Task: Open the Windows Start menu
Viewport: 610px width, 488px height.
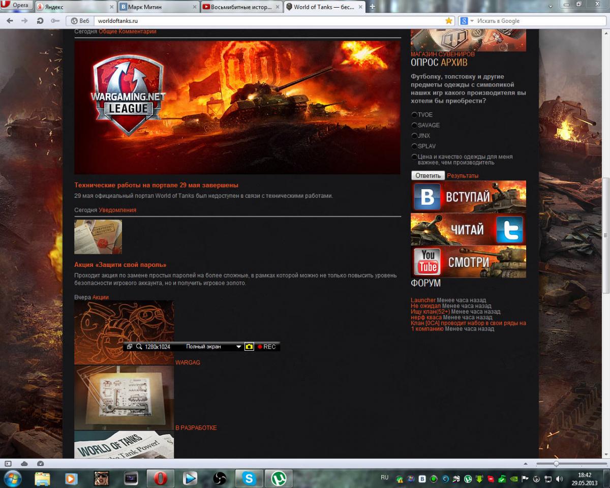Action: tap(12, 478)
